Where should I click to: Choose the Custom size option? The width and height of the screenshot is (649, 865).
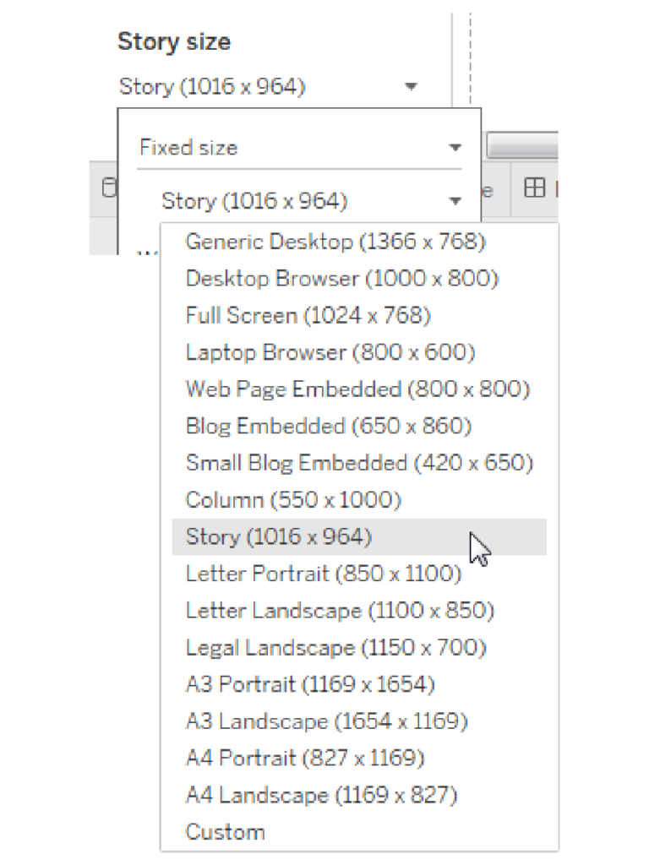[x=225, y=832]
